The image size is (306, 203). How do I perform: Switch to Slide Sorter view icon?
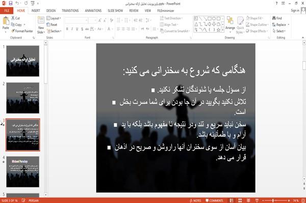240,200
